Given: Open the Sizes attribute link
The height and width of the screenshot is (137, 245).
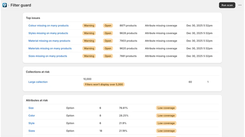Looking at the screenshot, I should click(32, 131).
